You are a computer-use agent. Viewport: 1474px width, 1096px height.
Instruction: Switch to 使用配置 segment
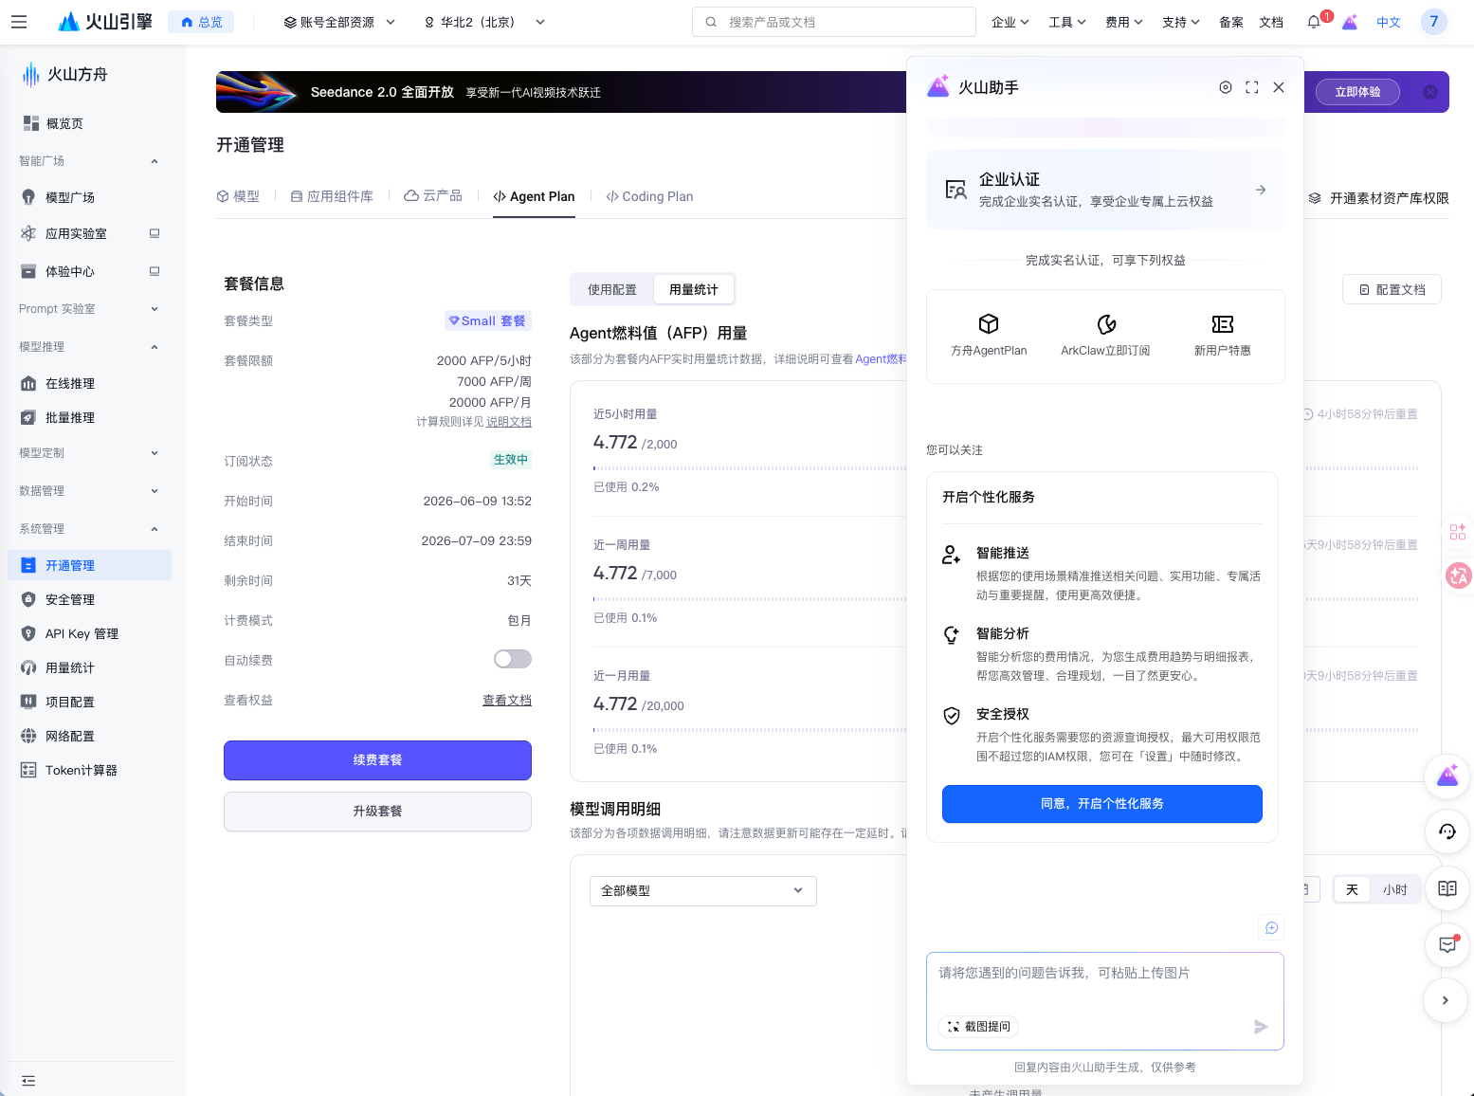pos(612,289)
